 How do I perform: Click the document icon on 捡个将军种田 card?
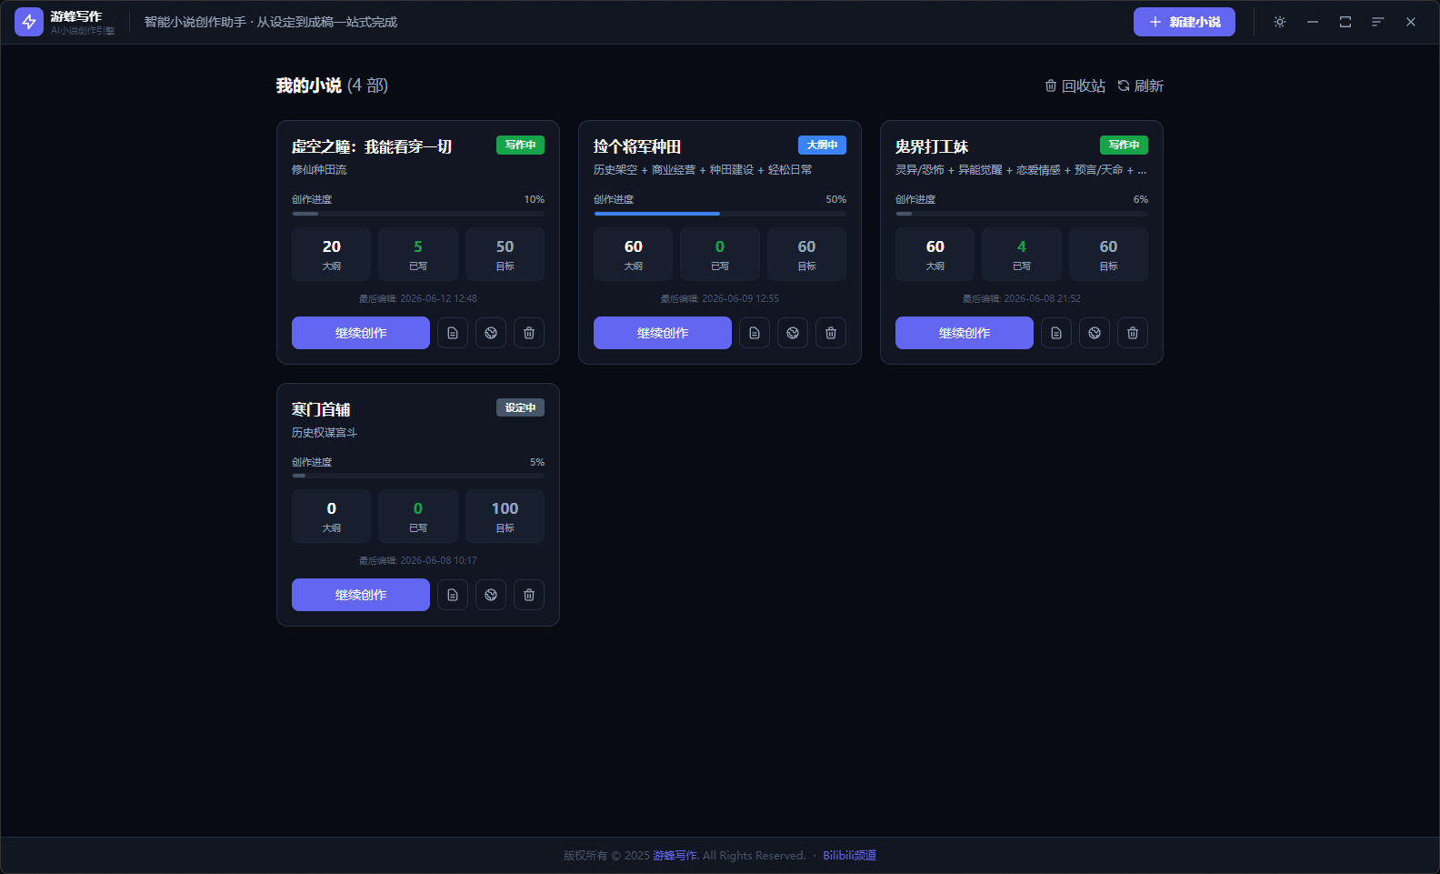[x=755, y=333]
